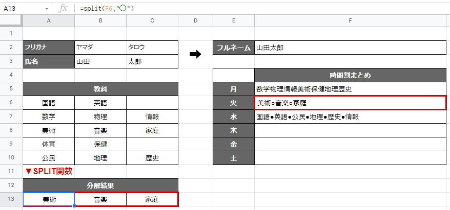Click the formula bar with the split formula
The height and width of the screenshot is (210, 450).
coord(256,9)
